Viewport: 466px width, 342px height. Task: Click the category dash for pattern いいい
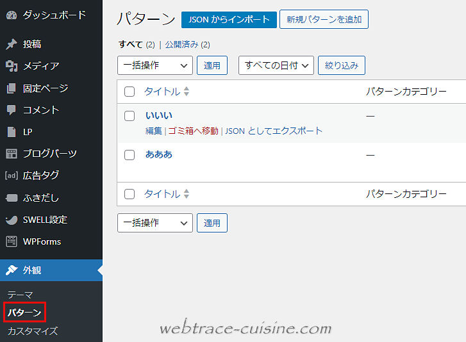tap(370, 116)
